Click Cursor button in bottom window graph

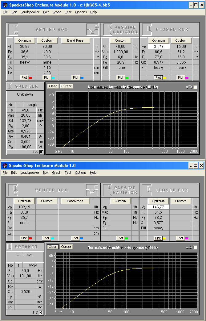(x=66, y=247)
